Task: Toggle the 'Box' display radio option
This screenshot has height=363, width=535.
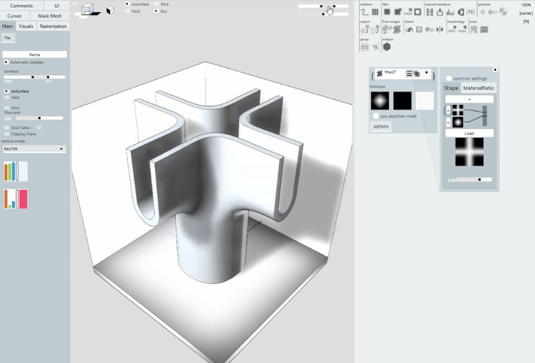Action: point(156,11)
